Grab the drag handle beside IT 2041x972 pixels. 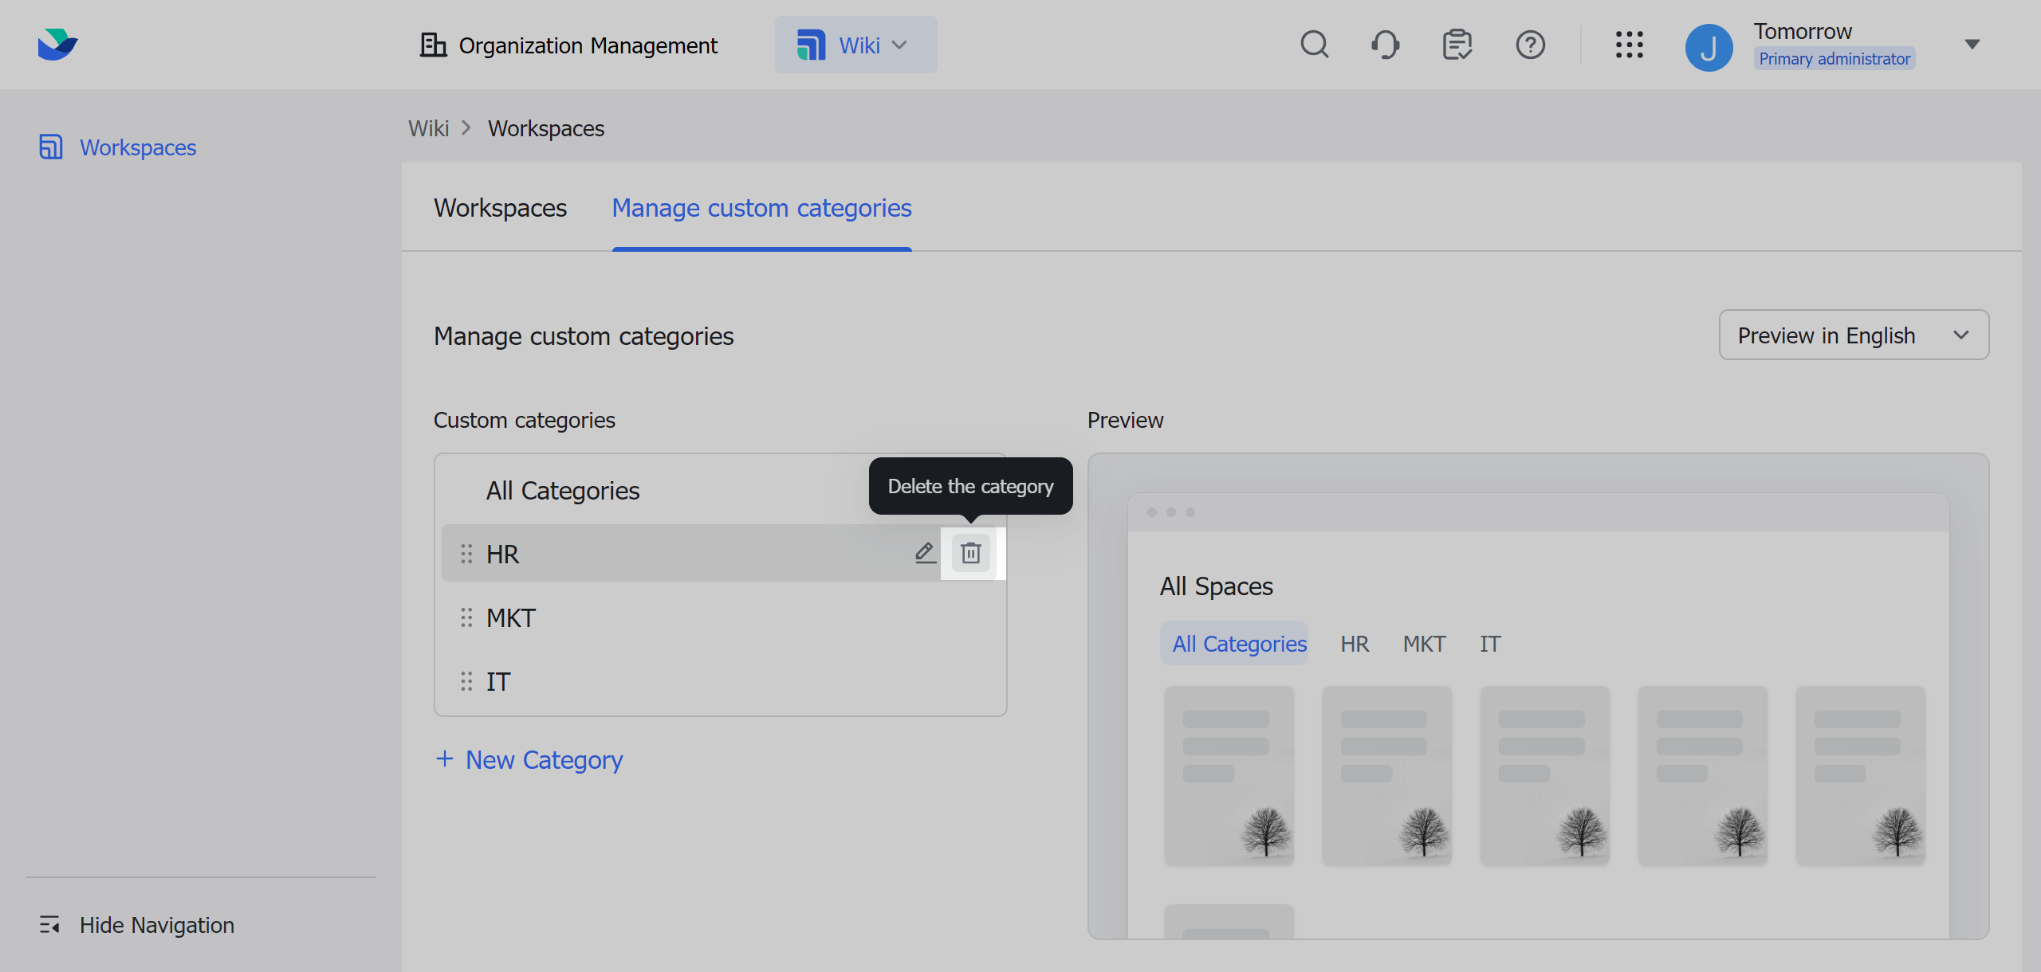click(x=466, y=681)
